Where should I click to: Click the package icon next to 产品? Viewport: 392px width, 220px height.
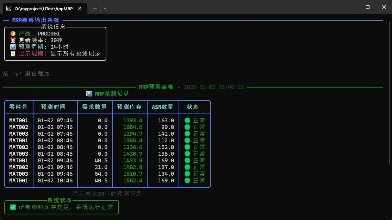(x=13, y=34)
